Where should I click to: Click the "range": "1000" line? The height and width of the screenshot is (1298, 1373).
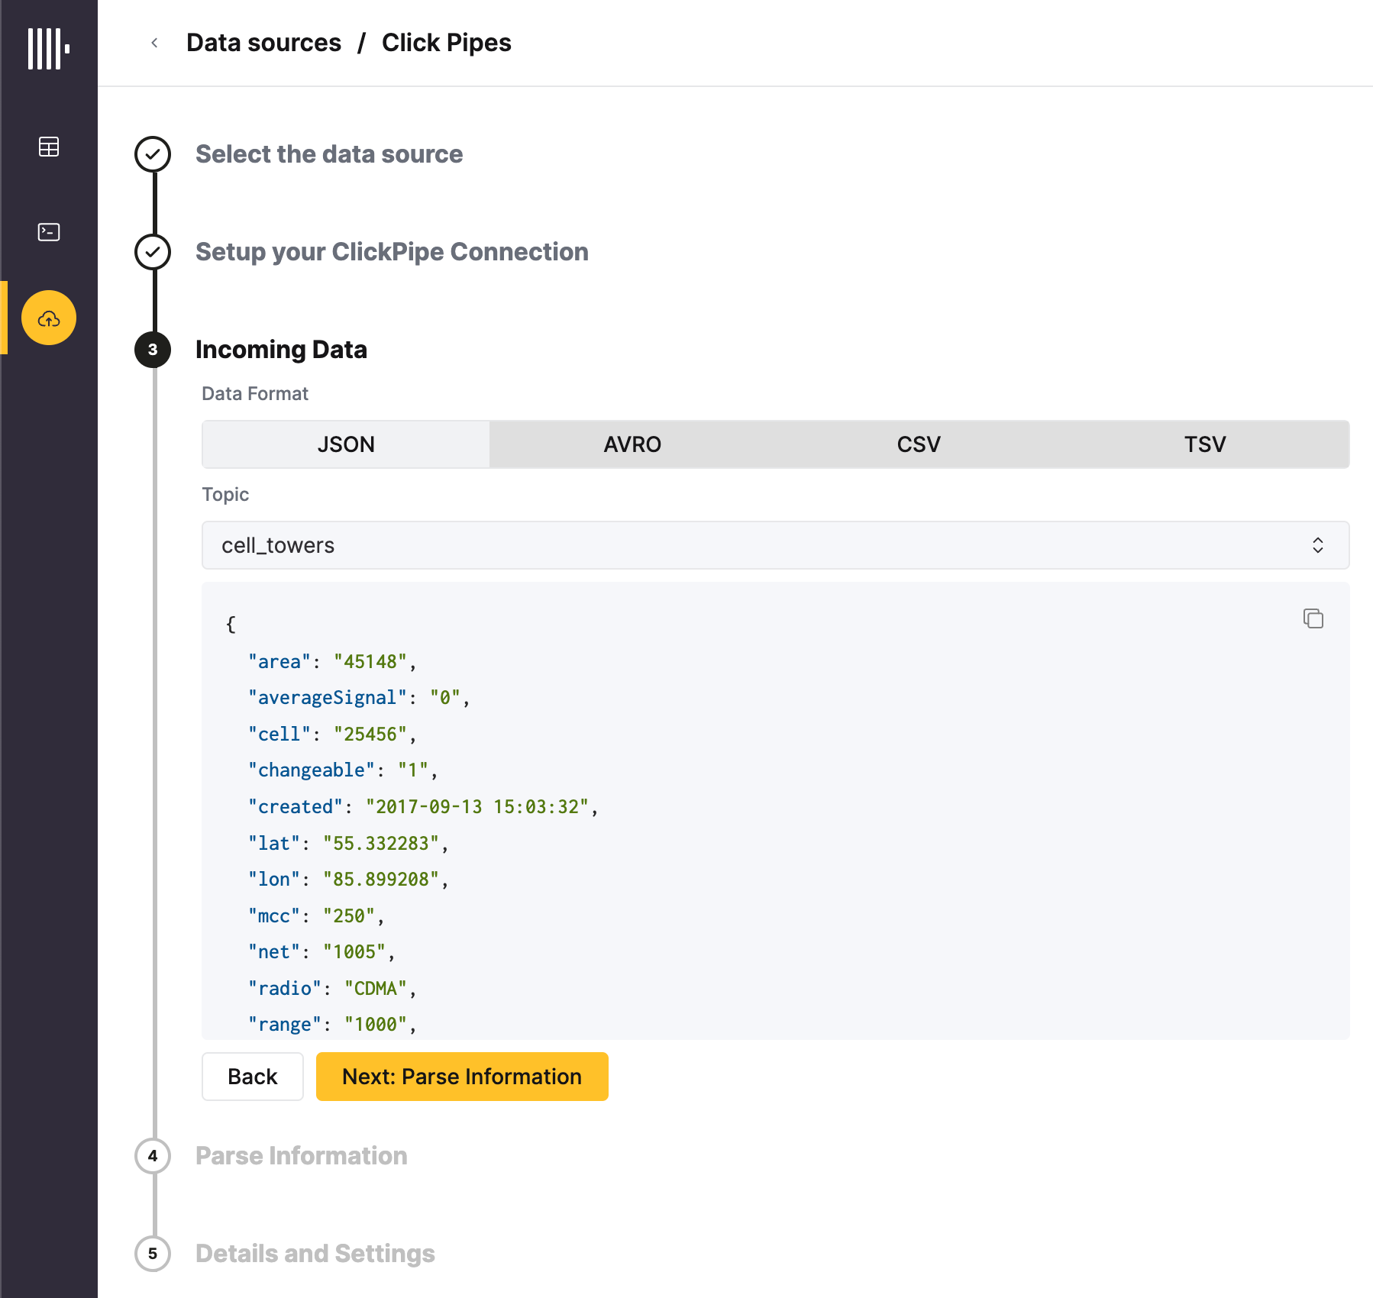(x=332, y=1024)
